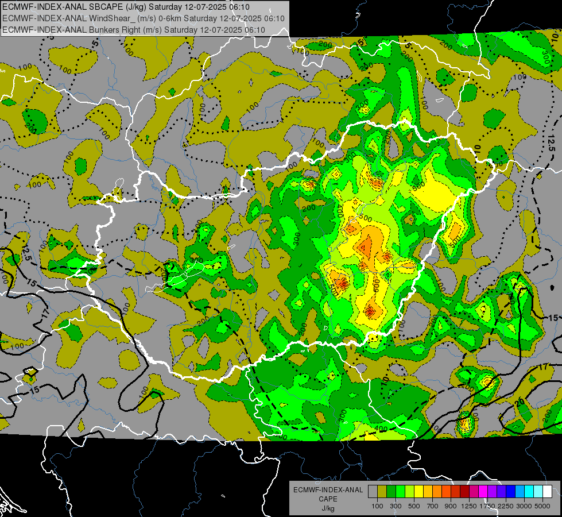The height and width of the screenshot is (517, 562).
Task: Click the legend value 1250
Action: [x=469, y=506]
